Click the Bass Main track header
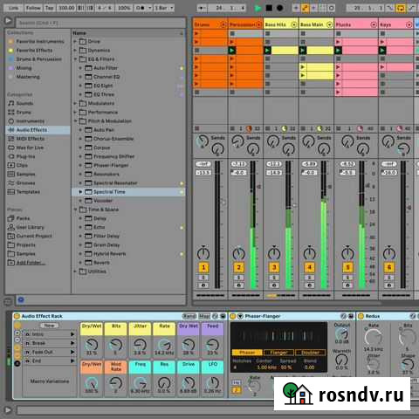The height and width of the screenshot is (419, 419). (316, 24)
